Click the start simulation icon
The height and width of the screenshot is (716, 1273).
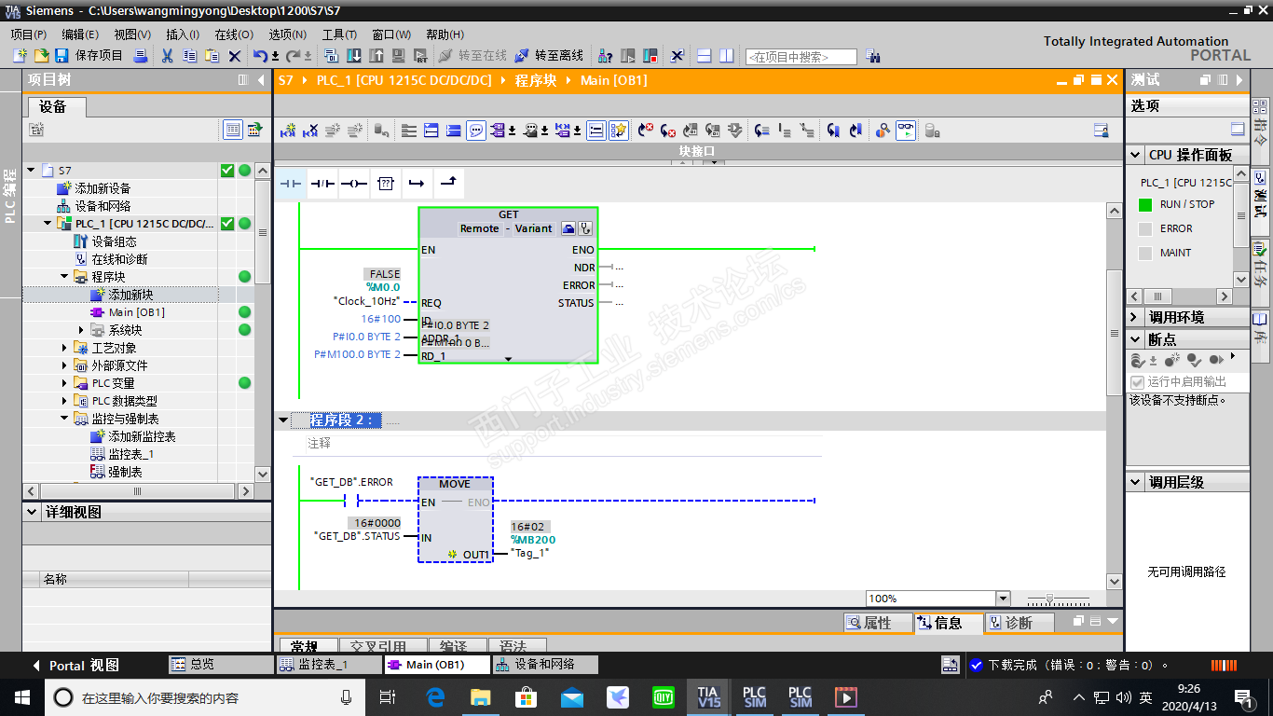(399, 56)
